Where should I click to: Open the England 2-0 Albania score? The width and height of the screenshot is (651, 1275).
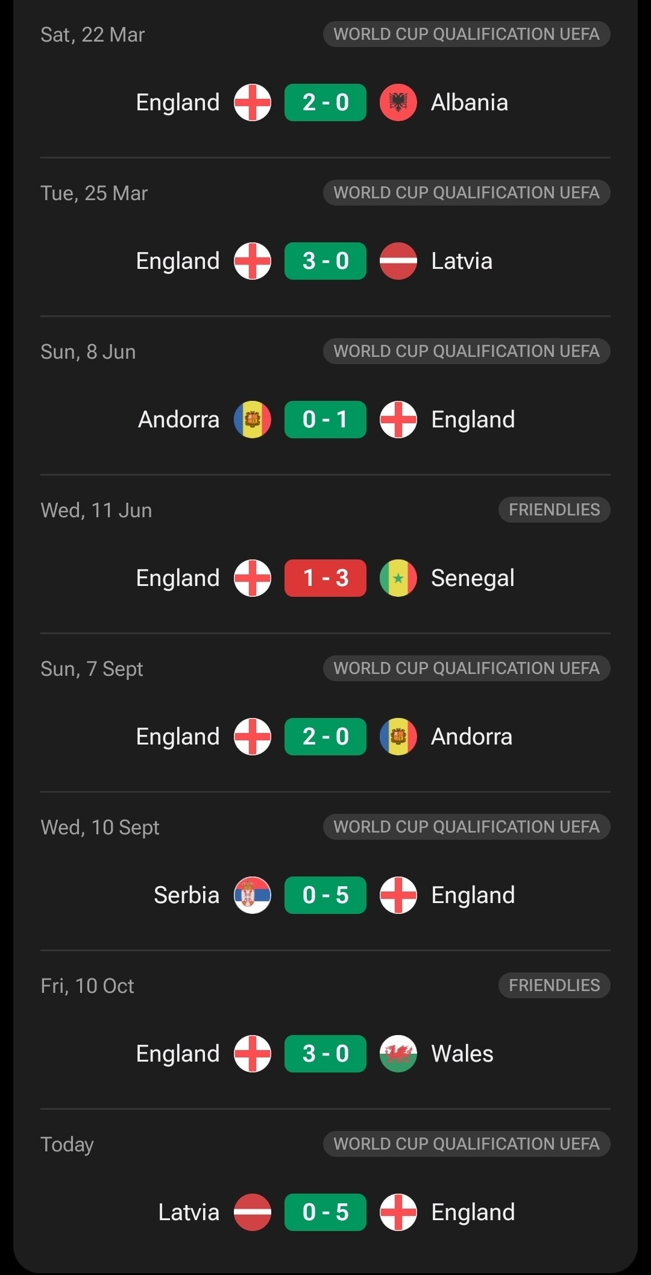(325, 102)
